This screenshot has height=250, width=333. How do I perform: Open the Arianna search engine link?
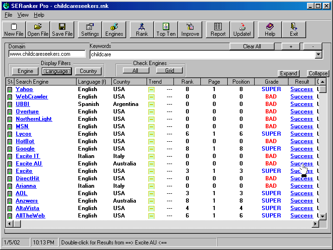click(26, 186)
